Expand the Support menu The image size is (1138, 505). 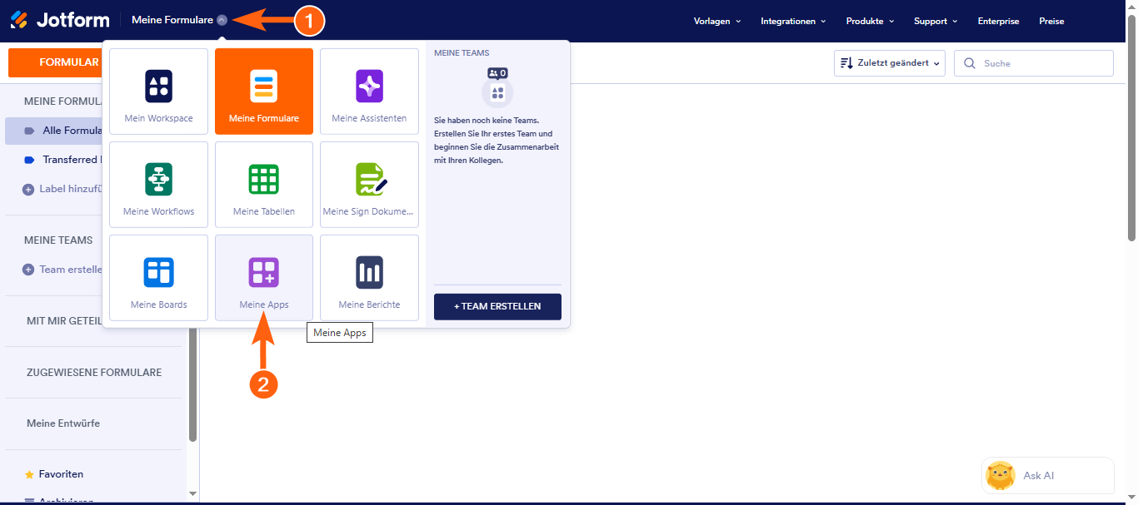pos(936,21)
